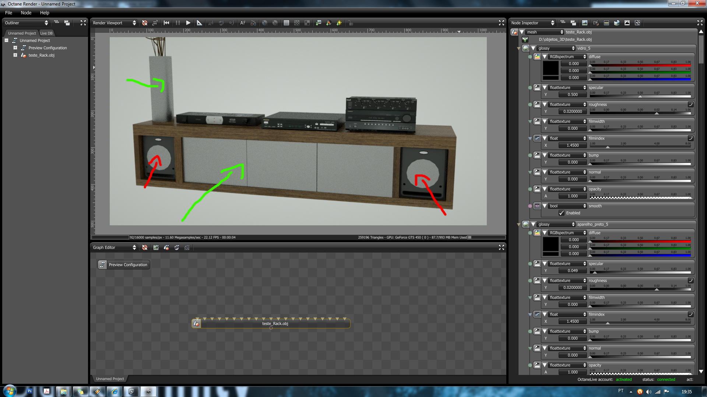Toggle the roughness logarithmic curve button for vidro_5

[690, 104]
